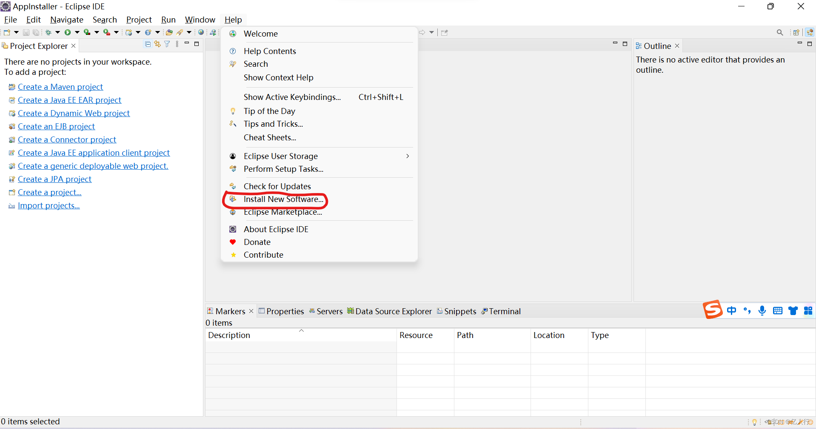Viewport: 816px width, 429px height.
Task: Click the Create a Maven project link
Action: pos(60,87)
